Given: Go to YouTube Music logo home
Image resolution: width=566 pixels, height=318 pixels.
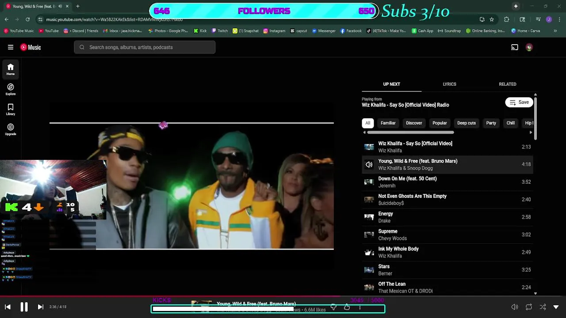Looking at the screenshot, I should click(x=31, y=47).
